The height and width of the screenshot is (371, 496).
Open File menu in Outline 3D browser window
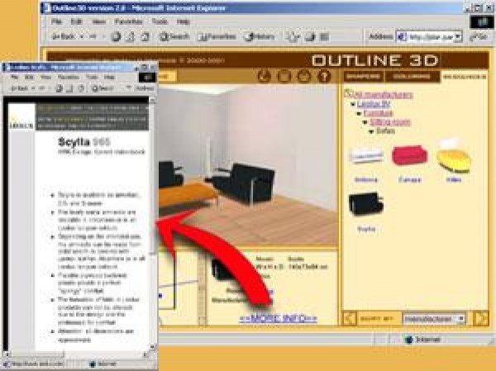(x=56, y=21)
